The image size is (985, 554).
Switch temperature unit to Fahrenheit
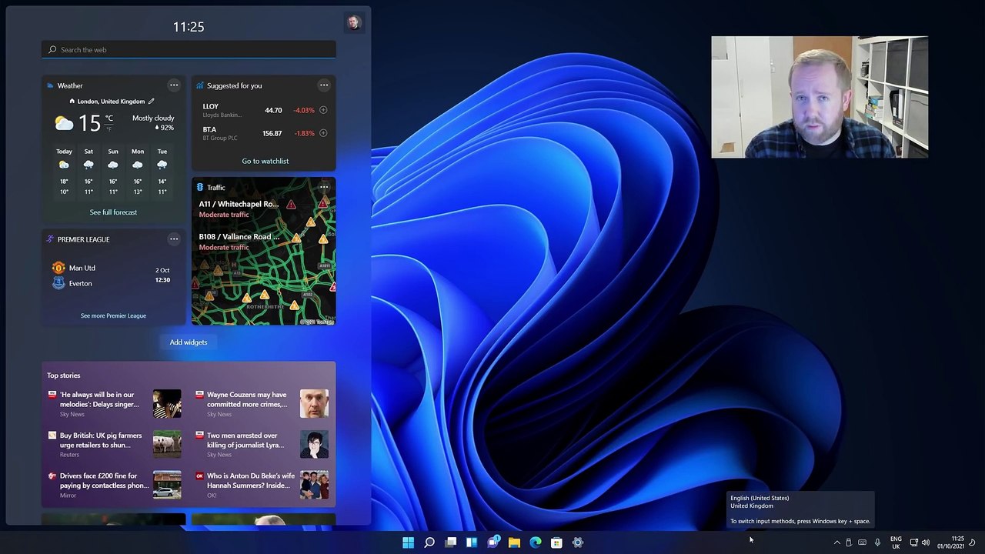pyautogui.click(x=109, y=128)
